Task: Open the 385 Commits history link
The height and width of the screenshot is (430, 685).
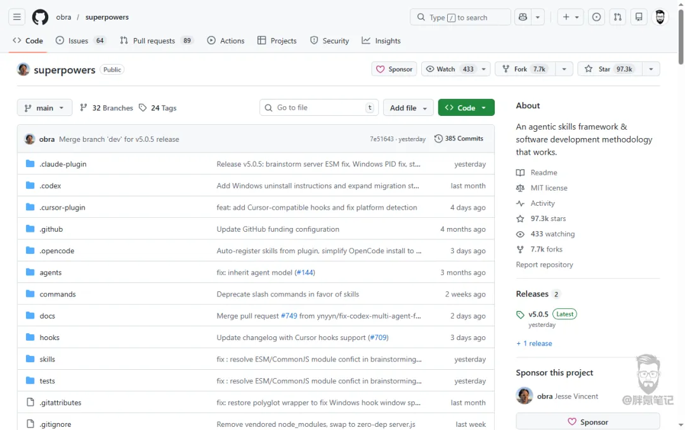Action: [x=459, y=139]
